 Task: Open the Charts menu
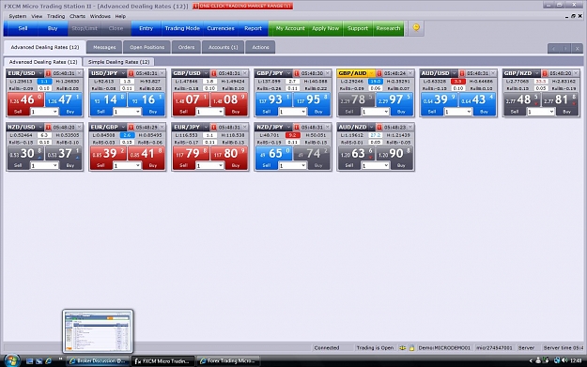point(78,17)
